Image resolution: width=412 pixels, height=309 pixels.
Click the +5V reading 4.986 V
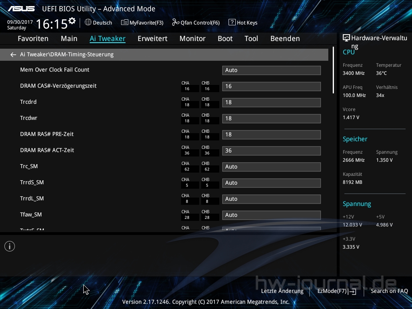tap(384, 225)
